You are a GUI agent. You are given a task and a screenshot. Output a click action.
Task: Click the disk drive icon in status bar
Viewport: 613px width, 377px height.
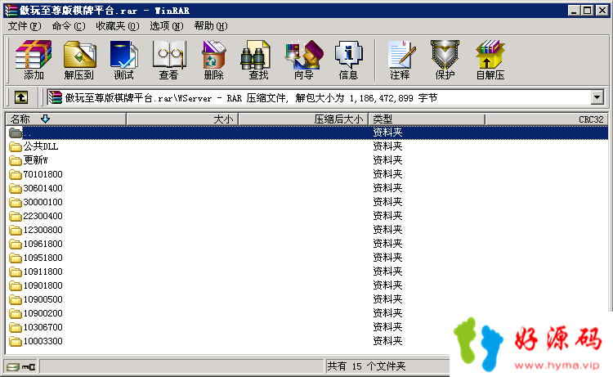[x=13, y=367]
